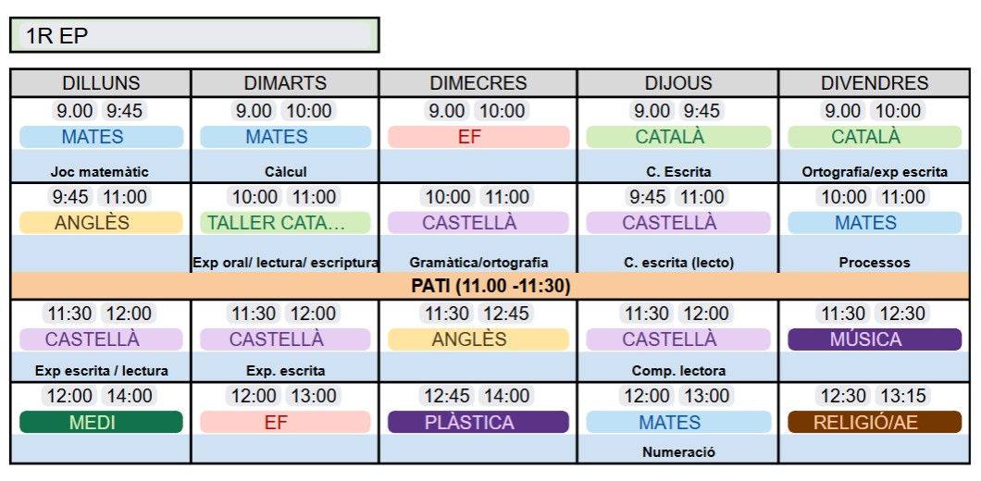Select the DIMARTS column header
Image resolution: width=981 pixels, height=481 pixels.
tap(285, 83)
